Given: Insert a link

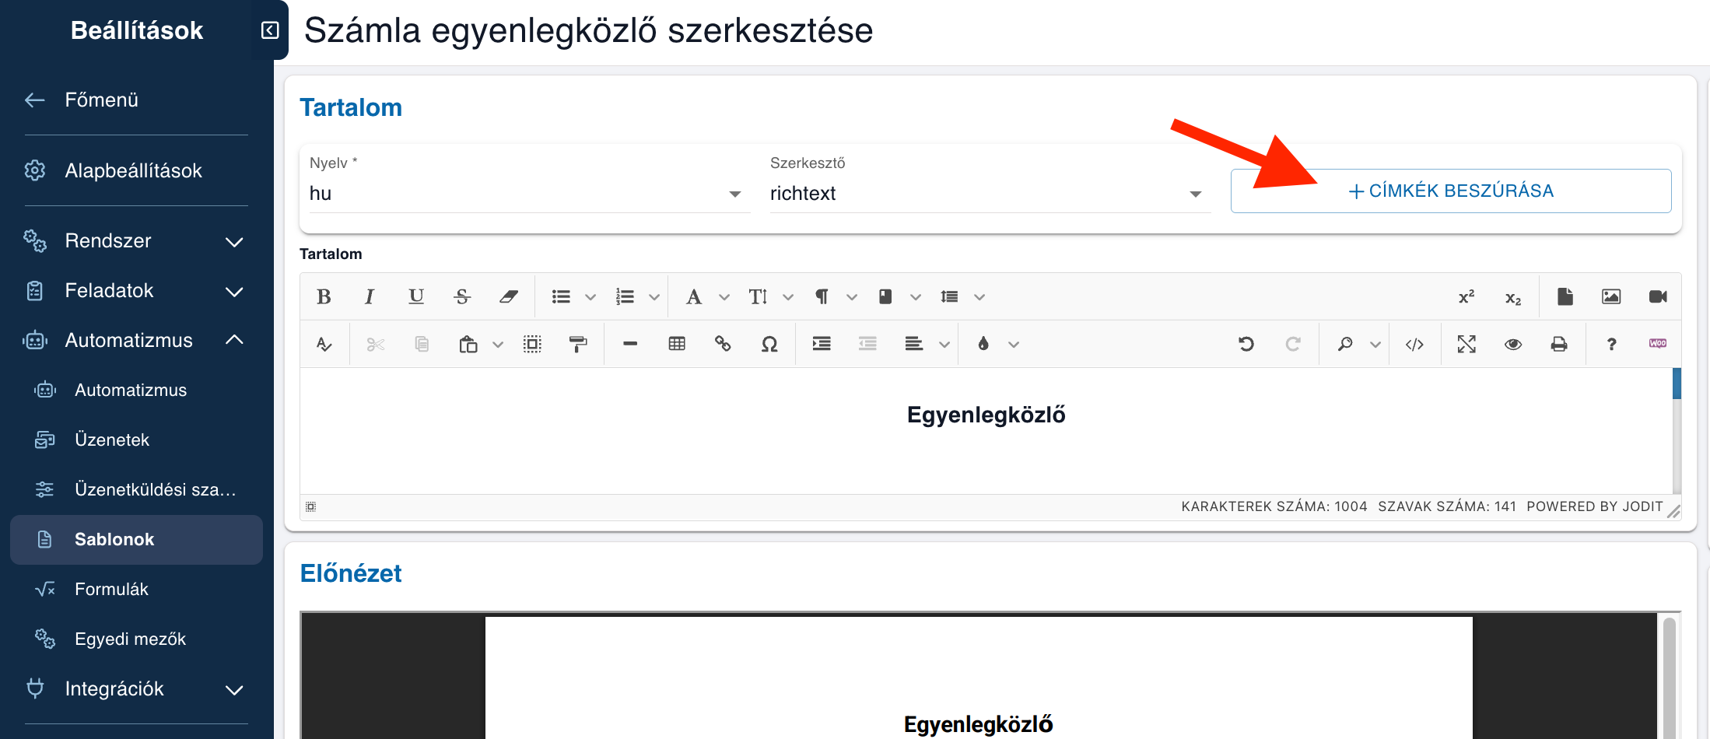Looking at the screenshot, I should point(723,344).
